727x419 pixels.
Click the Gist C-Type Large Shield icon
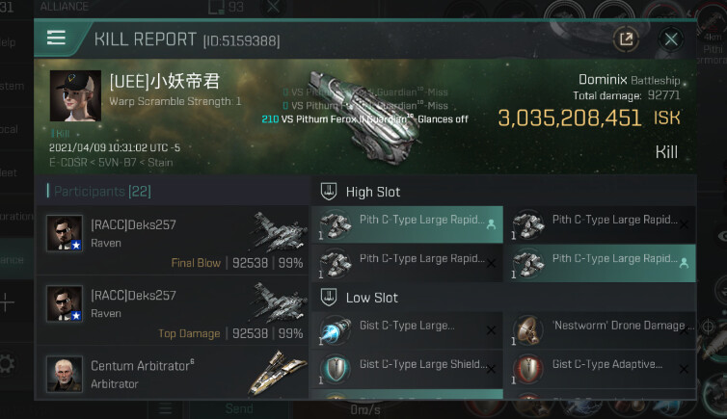point(336,369)
